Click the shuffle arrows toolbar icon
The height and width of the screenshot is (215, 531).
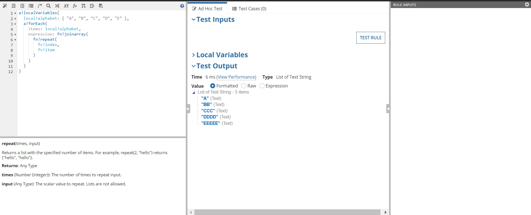(x=57, y=6)
